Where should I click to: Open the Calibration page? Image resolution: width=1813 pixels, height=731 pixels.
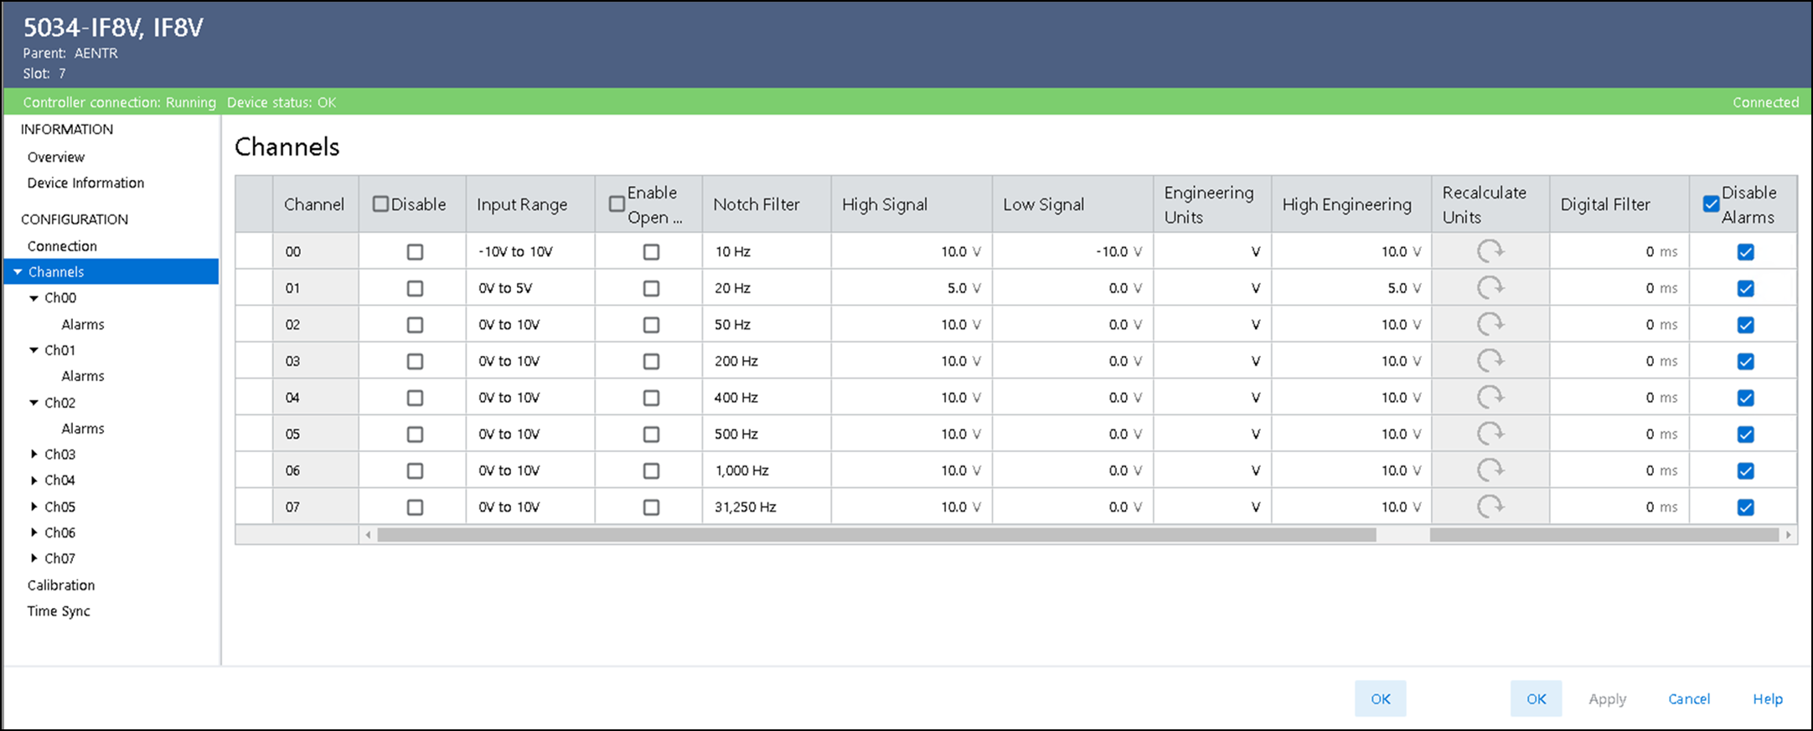coord(60,585)
